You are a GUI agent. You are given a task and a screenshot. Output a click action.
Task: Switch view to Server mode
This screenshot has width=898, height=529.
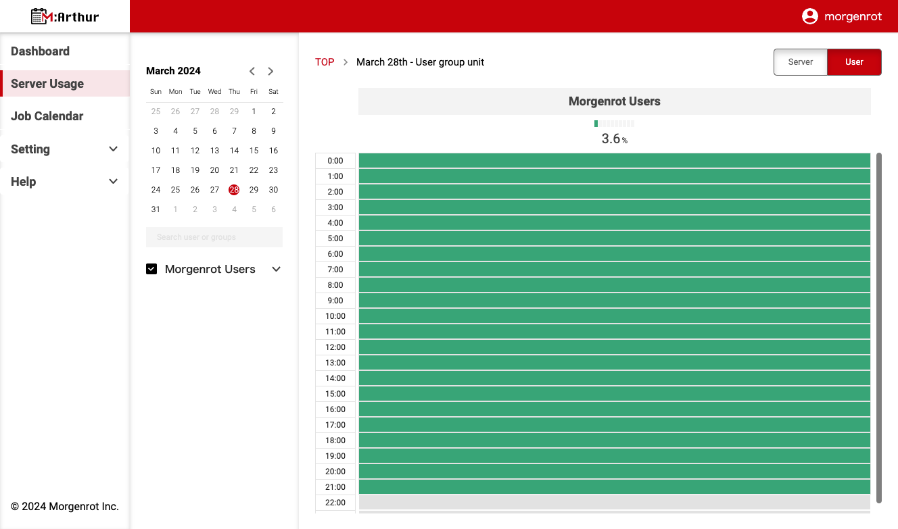click(x=801, y=62)
